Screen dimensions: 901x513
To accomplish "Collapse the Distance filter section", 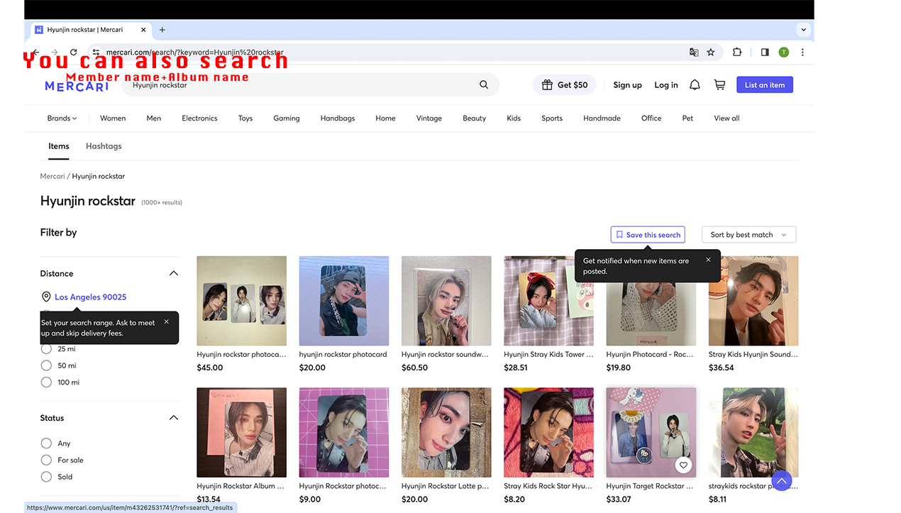I will pyautogui.click(x=174, y=273).
